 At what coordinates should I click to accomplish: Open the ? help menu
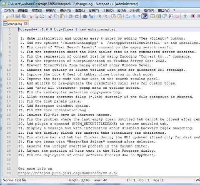click(174, 10)
